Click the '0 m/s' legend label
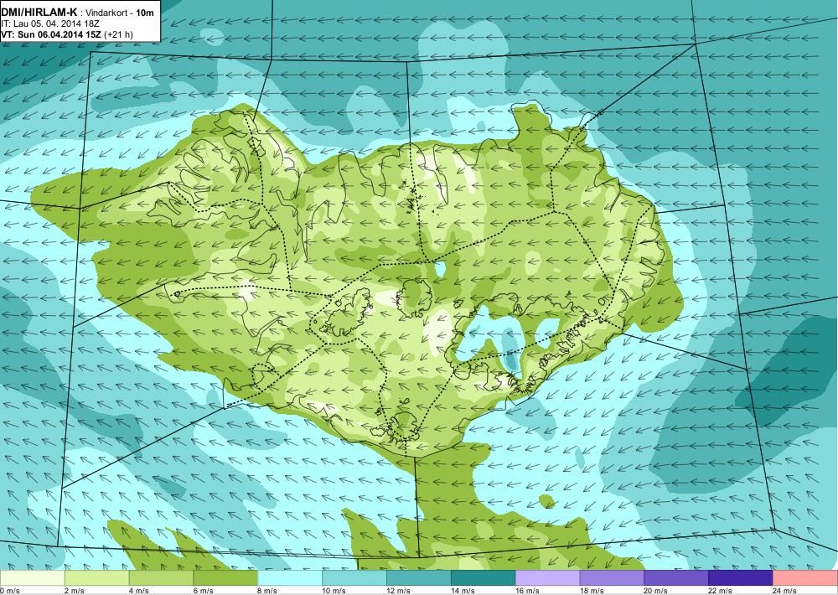This screenshot has height=595, width=838. pyautogui.click(x=10, y=591)
